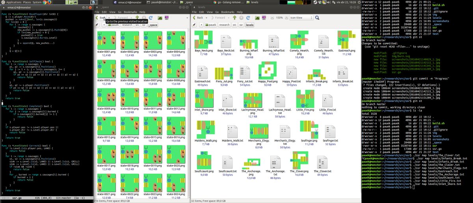This screenshot has width=473, height=203.
Task: Zoom in icons in levels window
Action: tap(287, 18)
